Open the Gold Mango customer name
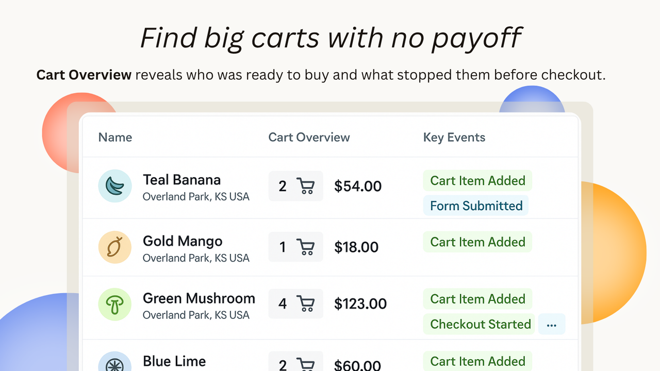660x371 pixels. [x=183, y=241]
